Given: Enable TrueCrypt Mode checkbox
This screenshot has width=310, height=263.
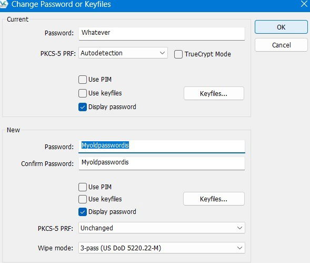Looking at the screenshot, I should coord(178,54).
